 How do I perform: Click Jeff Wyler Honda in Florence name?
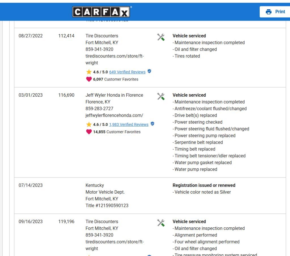114,95
